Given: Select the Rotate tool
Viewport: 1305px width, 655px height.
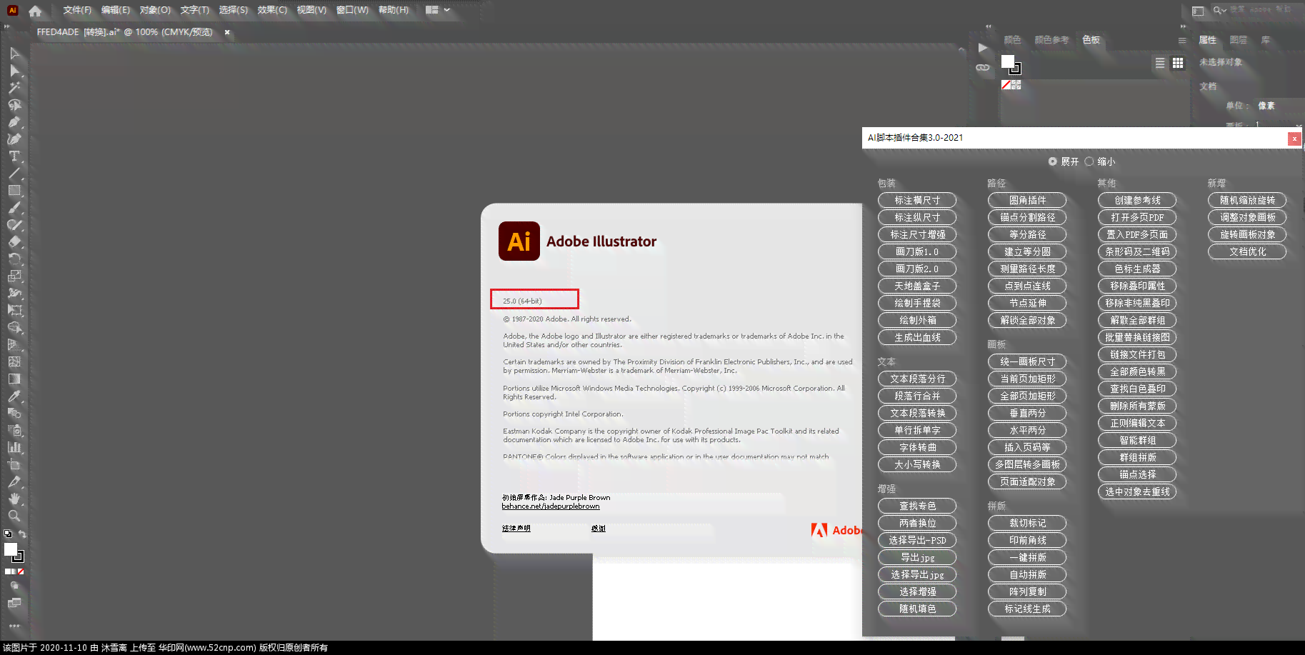Looking at the screenshot, I should click(x=14, y=259).
